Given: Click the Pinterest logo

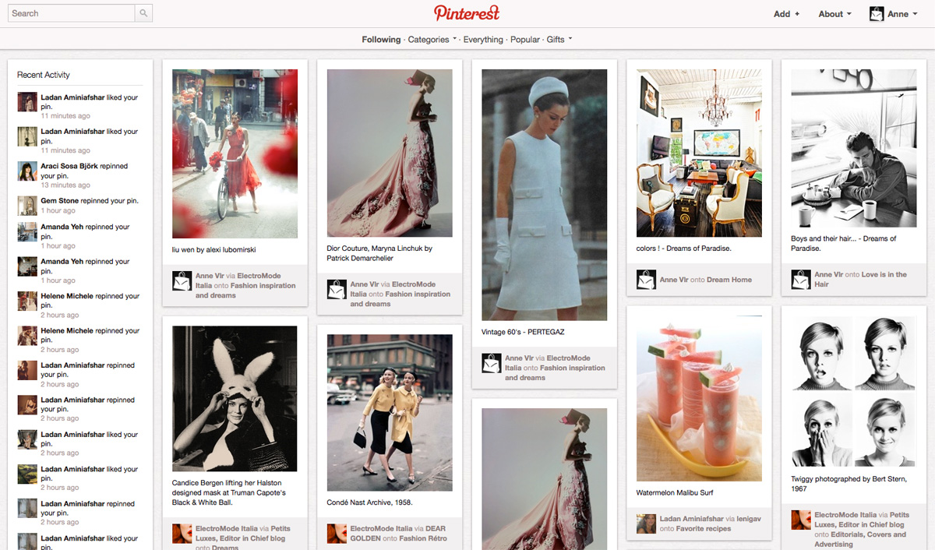Looking at the screenshot, I should point(467,13).
